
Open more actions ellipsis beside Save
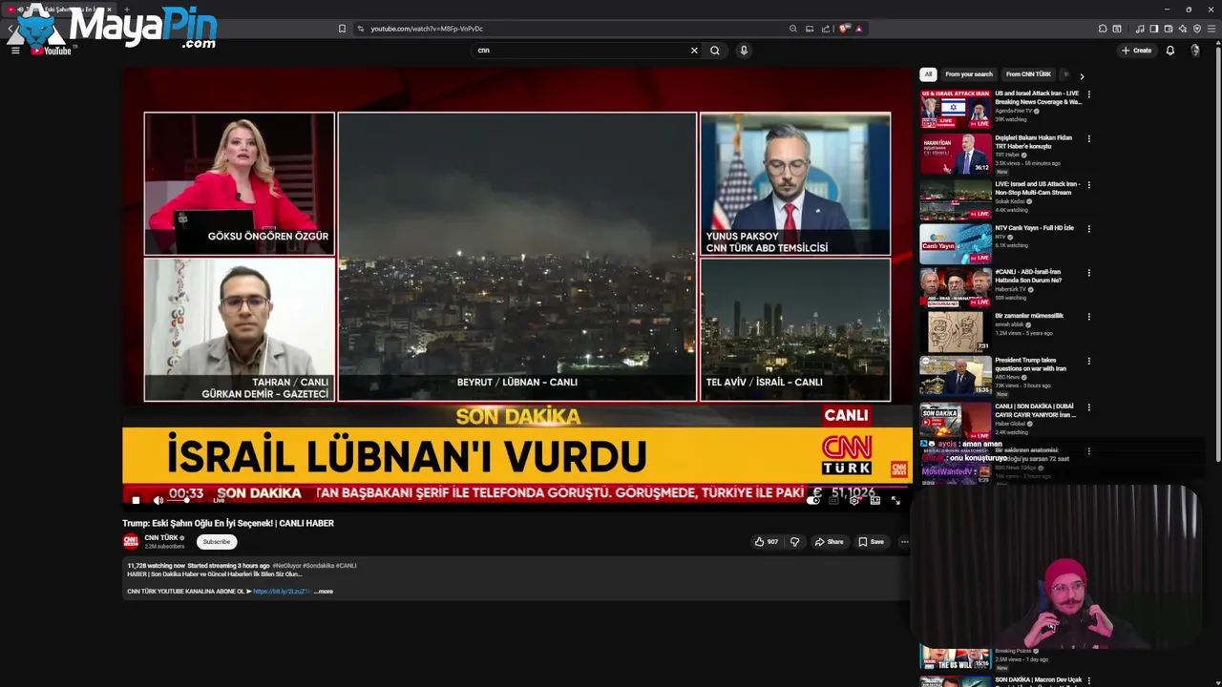[x=904, y=542]
